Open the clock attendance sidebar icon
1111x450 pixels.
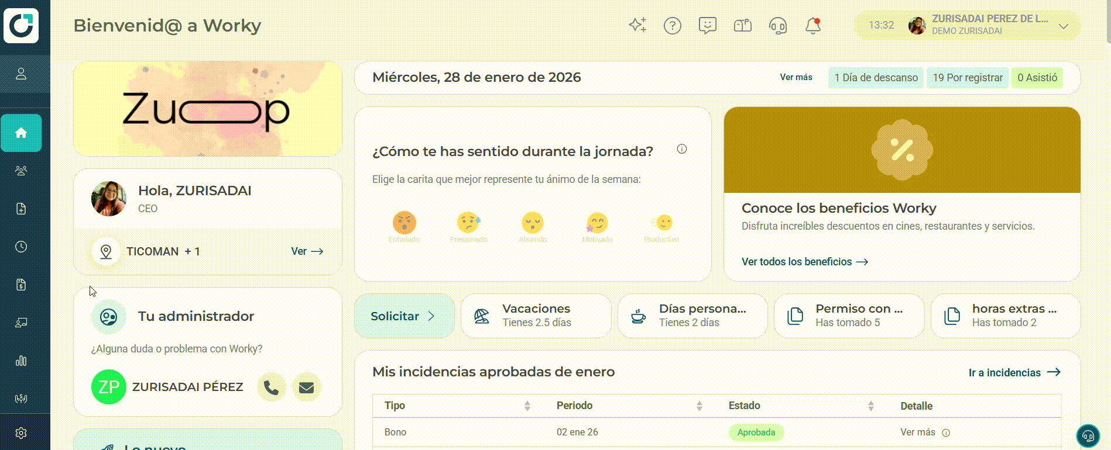pyautogui.click(x=21, y=247)
